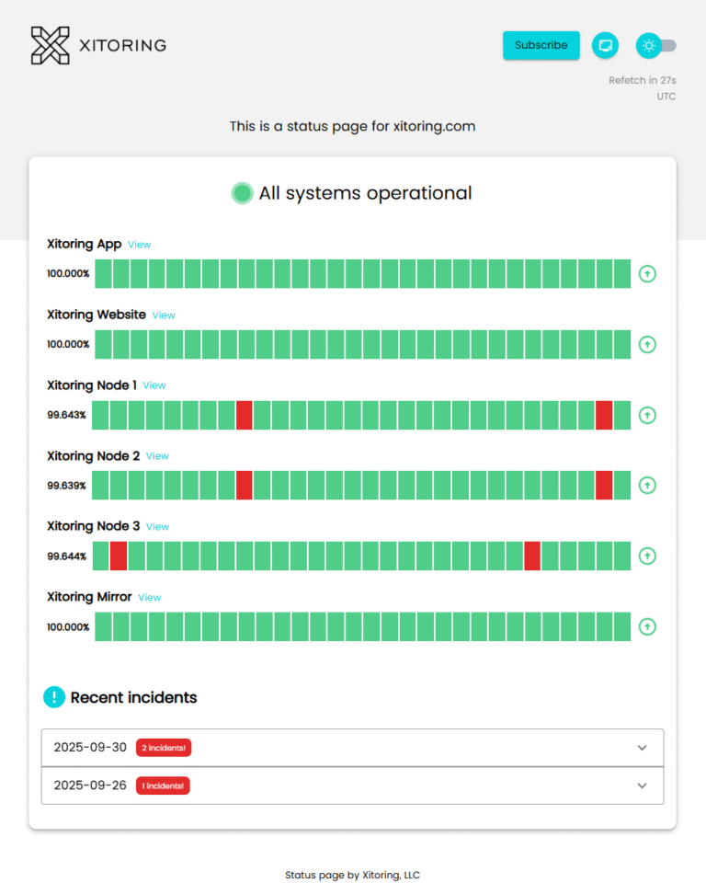
Task: Open the View link for Xitoring App
Action: (139, 245)
